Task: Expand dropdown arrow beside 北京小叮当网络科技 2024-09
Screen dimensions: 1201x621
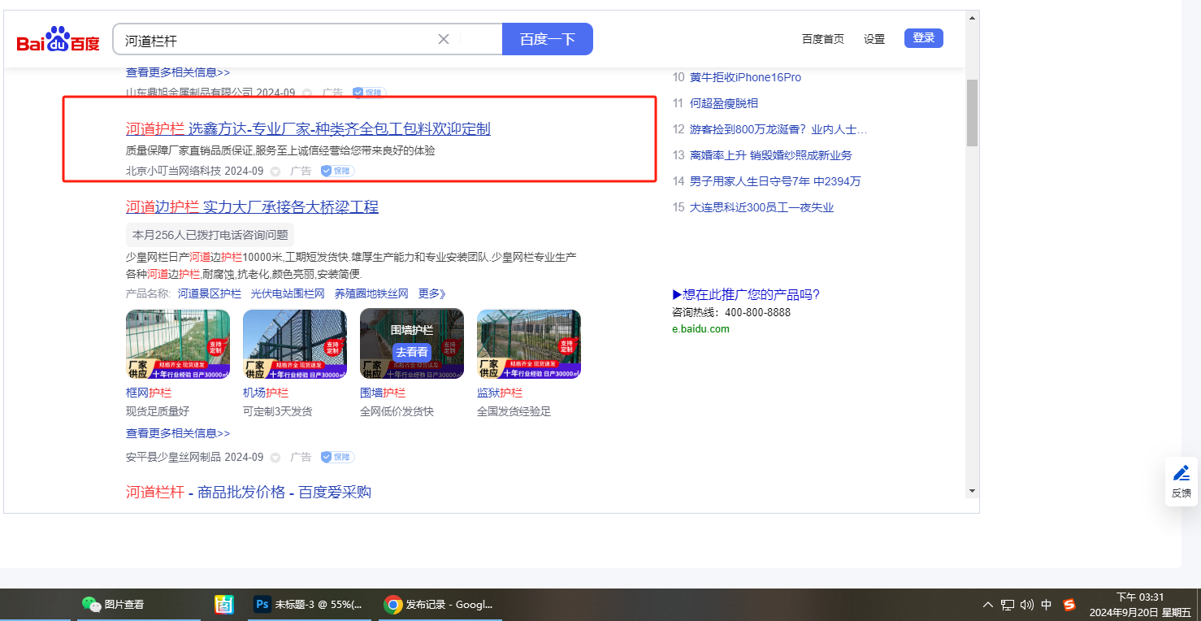Action: (x=275, y=172)
